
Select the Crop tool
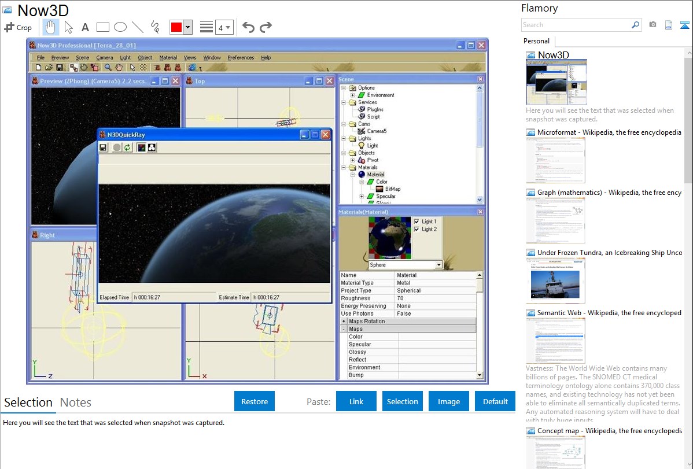18,27
